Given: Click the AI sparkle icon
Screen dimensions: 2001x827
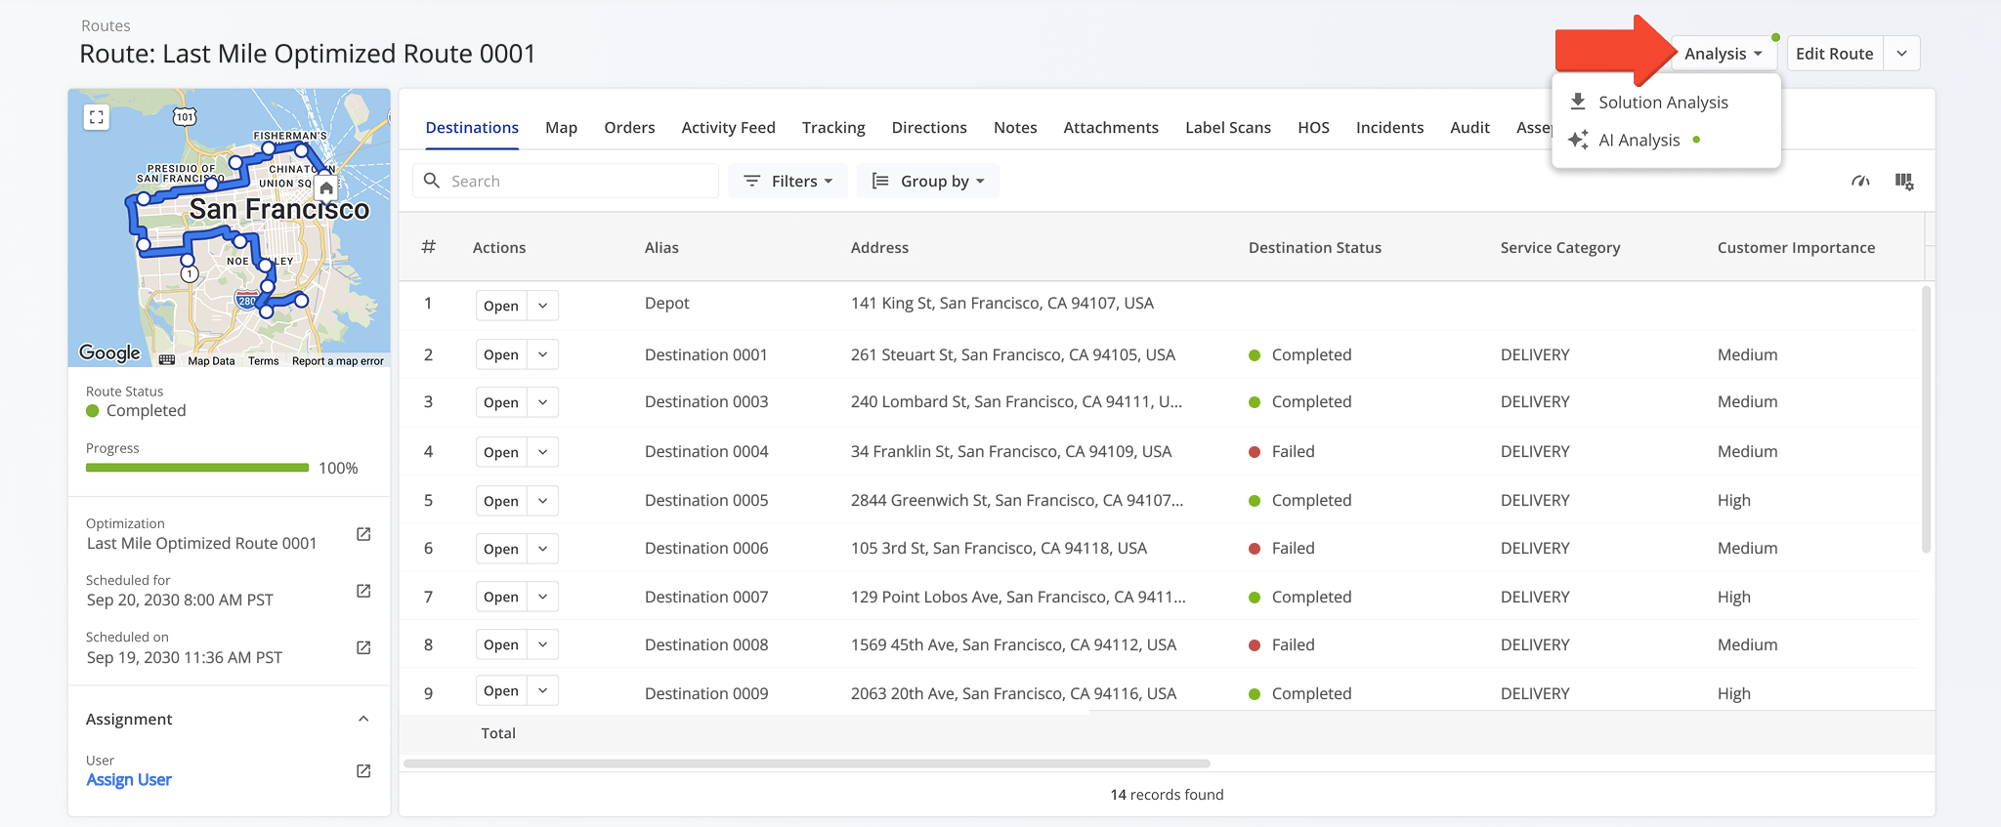Looking at the screenshot, I should click(1578, 140).
